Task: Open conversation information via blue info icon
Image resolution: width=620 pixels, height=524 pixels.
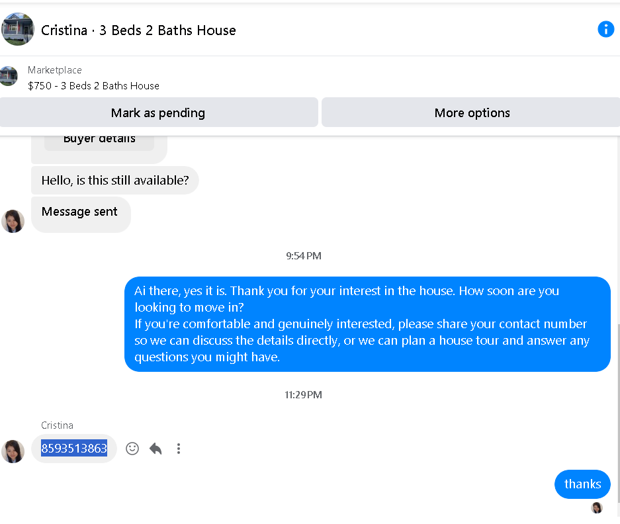Action: tap(605, 29)
